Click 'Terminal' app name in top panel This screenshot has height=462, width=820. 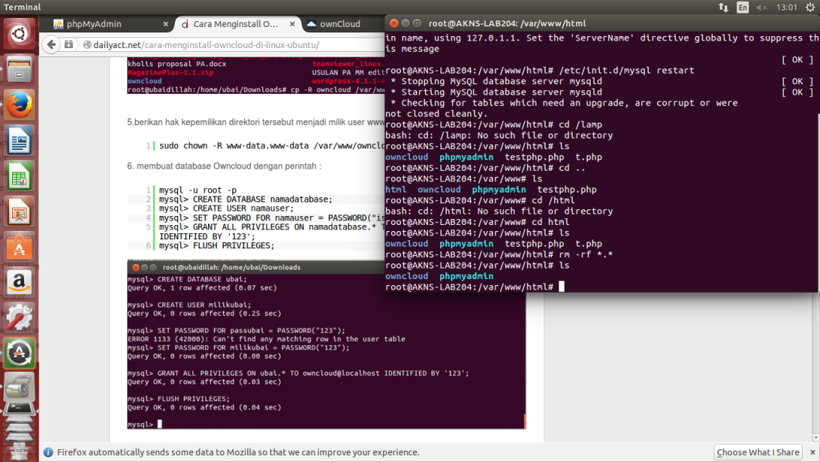[22, 8]
